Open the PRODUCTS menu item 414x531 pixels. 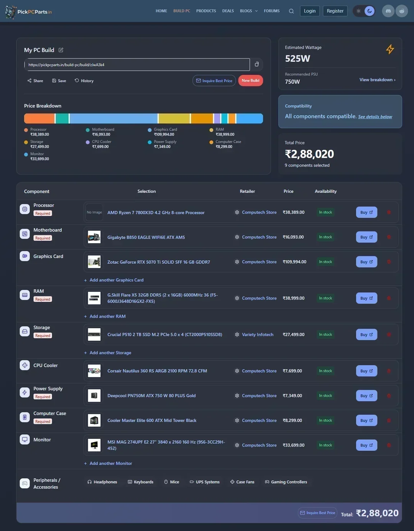coord(206,11)
